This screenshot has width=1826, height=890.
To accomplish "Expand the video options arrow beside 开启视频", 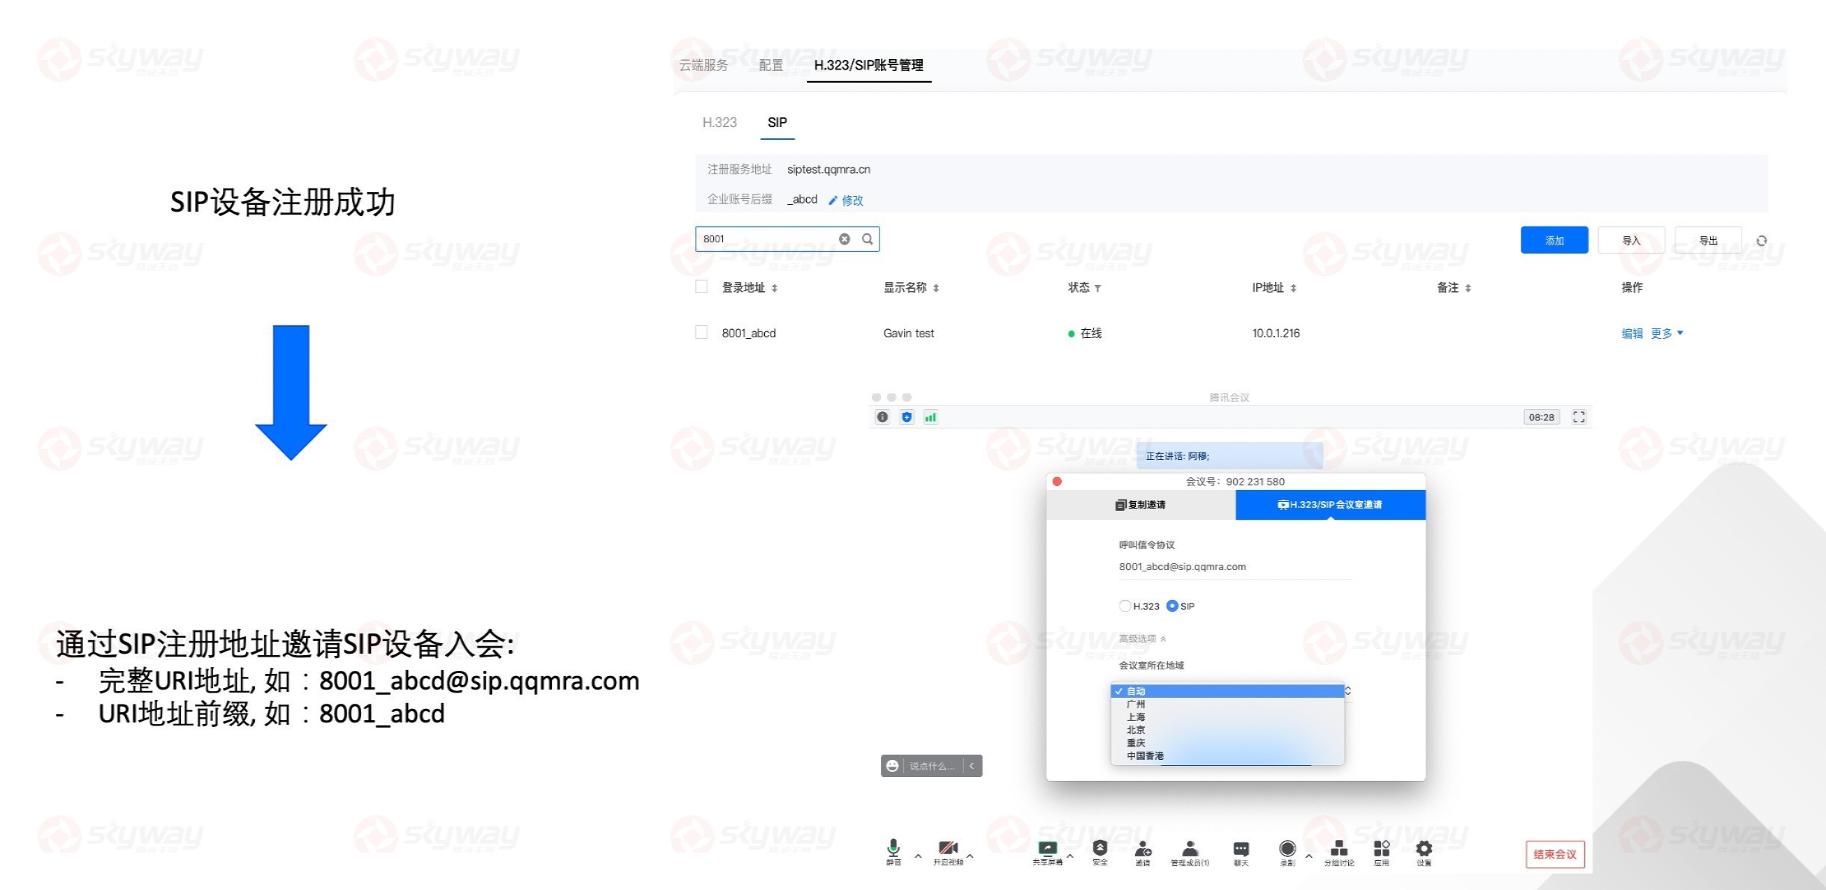I will pyautogui.click(x=970, y=856).
